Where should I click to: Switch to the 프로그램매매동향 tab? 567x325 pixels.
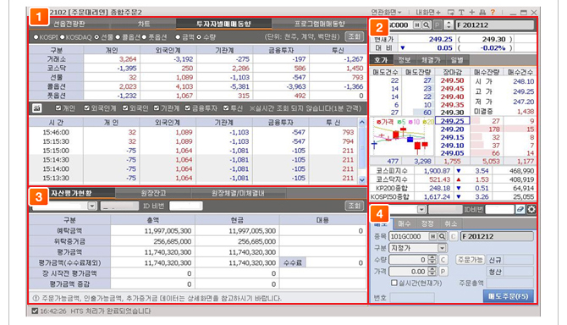(319, 24)
